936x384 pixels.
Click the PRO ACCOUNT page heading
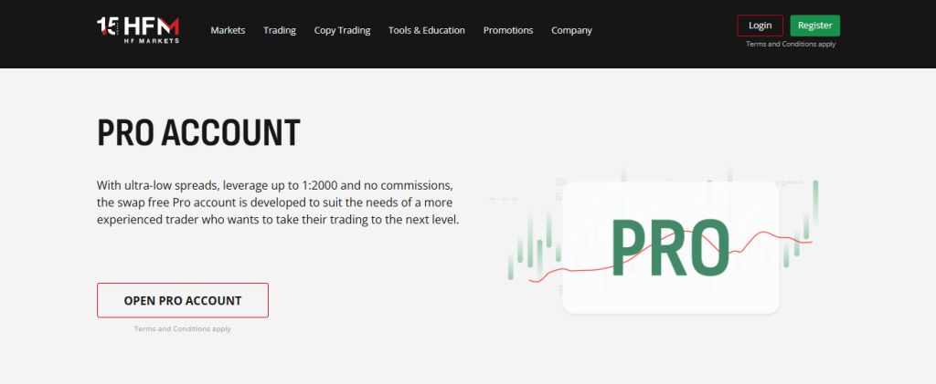click(198, 134)
